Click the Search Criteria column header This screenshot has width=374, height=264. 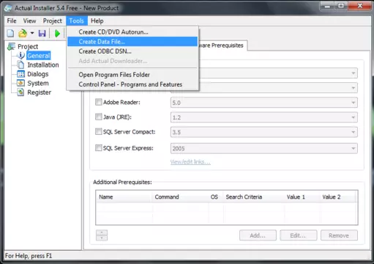point(244,197)
